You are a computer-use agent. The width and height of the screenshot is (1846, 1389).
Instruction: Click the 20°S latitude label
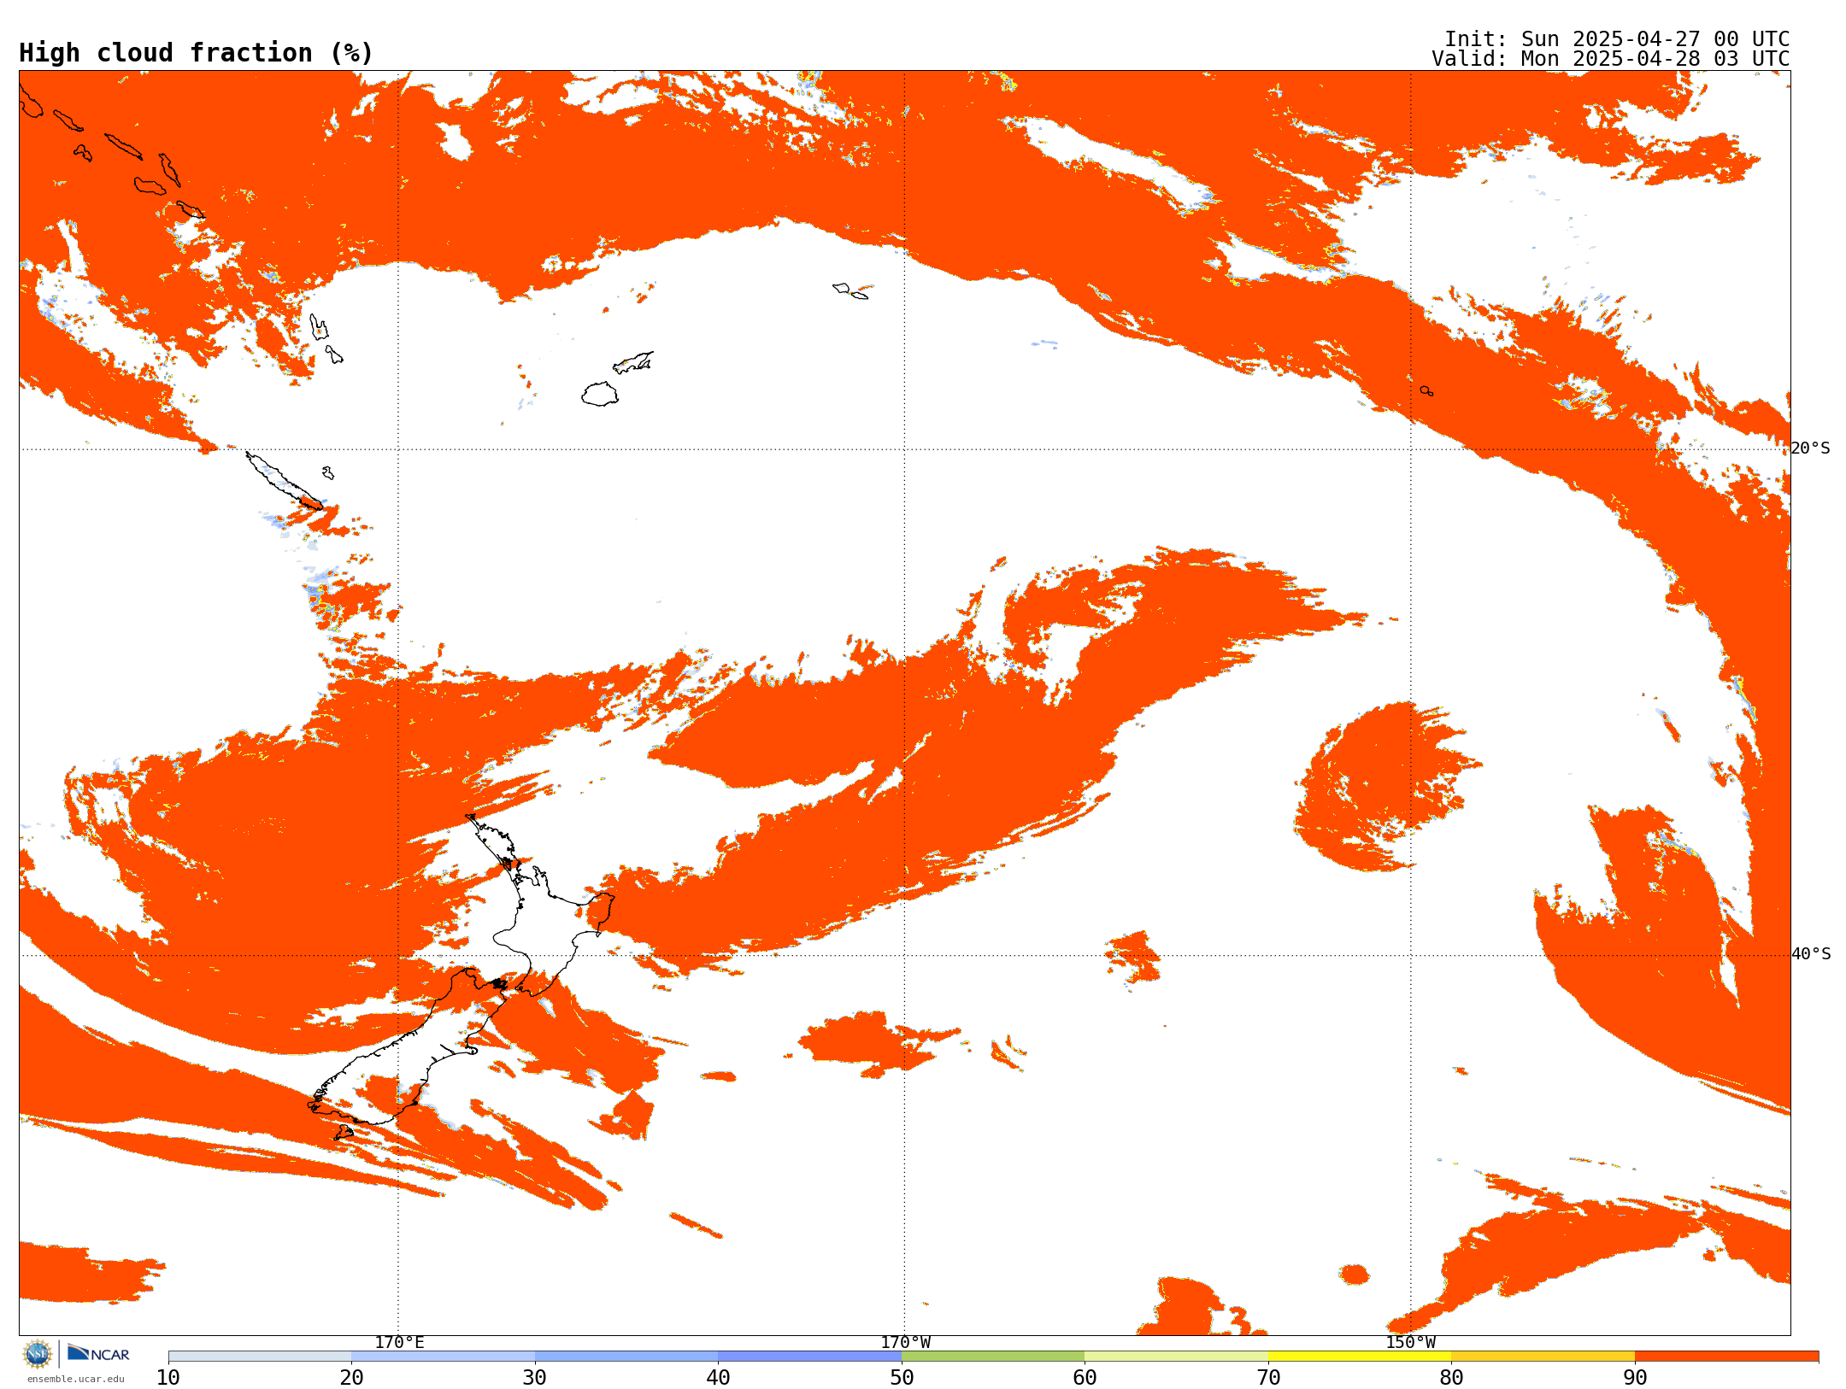(x=1810, y=448)
